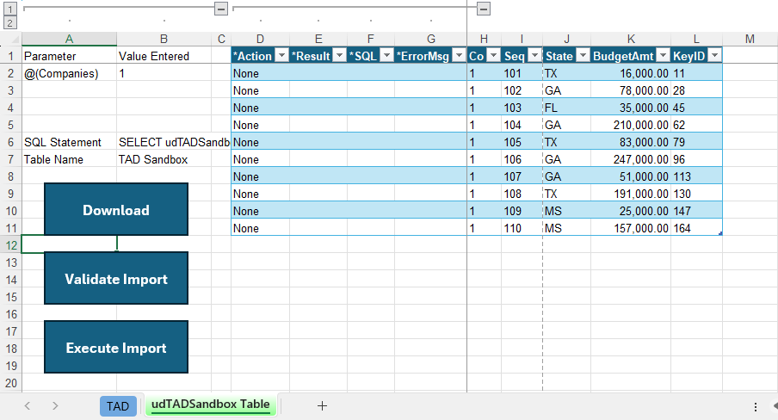Screen dimensions: 778x420
Task: Select KeyID cell 130
Action: click(696, 194)
